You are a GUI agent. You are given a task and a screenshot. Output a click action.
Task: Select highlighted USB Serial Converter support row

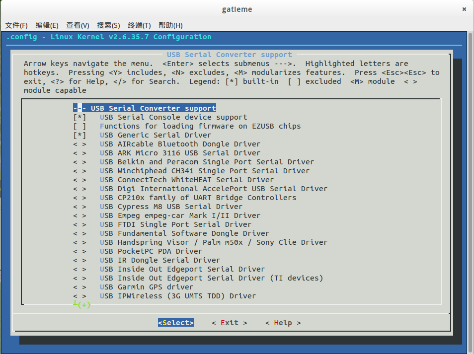[145, 108]
